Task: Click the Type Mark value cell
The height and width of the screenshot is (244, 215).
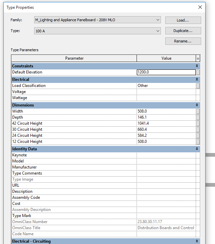Action: [166, 216]
